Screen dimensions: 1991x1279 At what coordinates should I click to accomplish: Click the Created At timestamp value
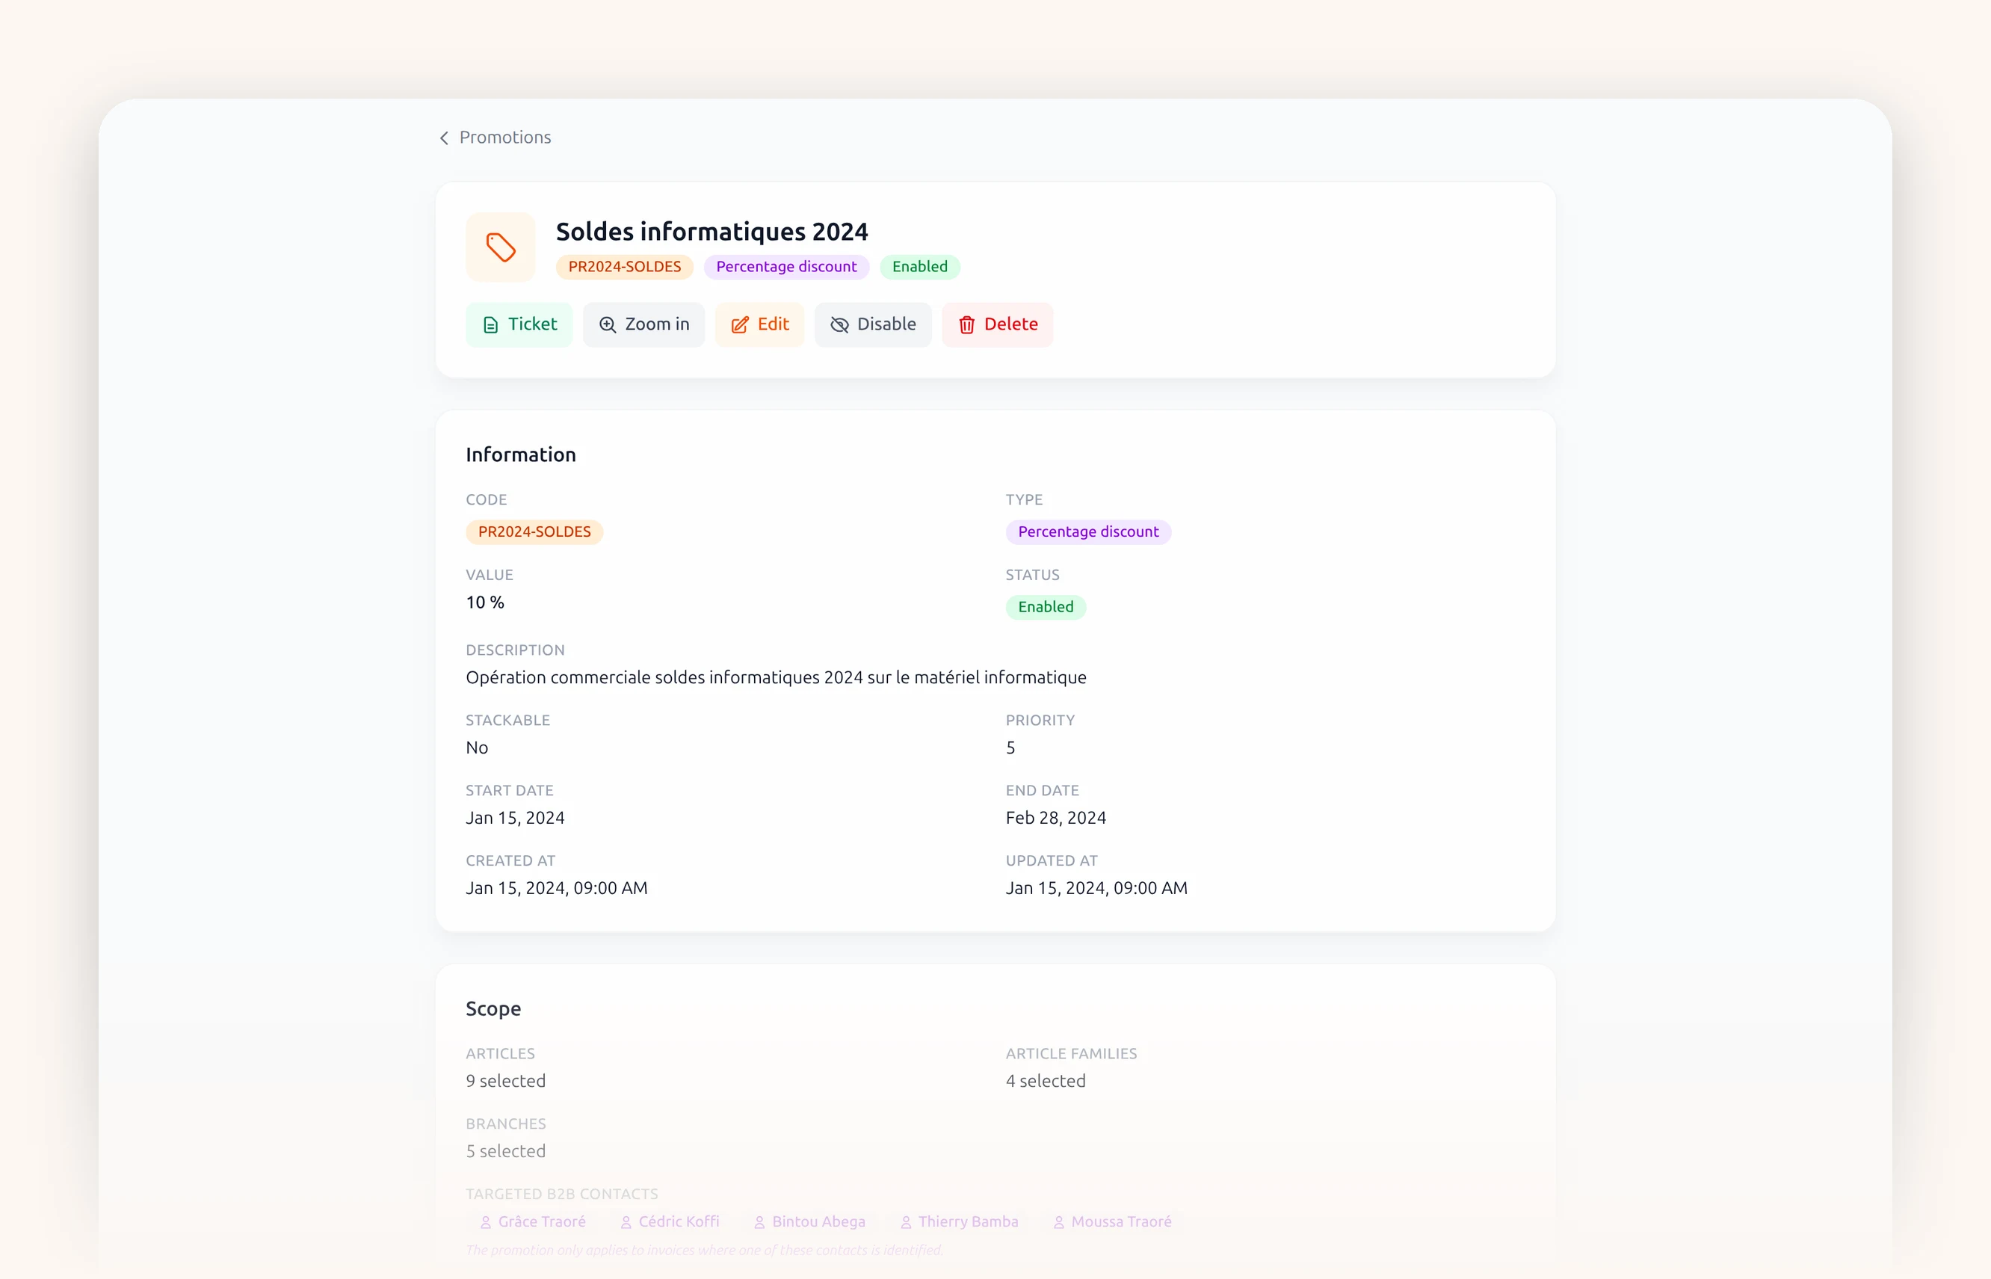pyautogui.click(x=556, y=888)
